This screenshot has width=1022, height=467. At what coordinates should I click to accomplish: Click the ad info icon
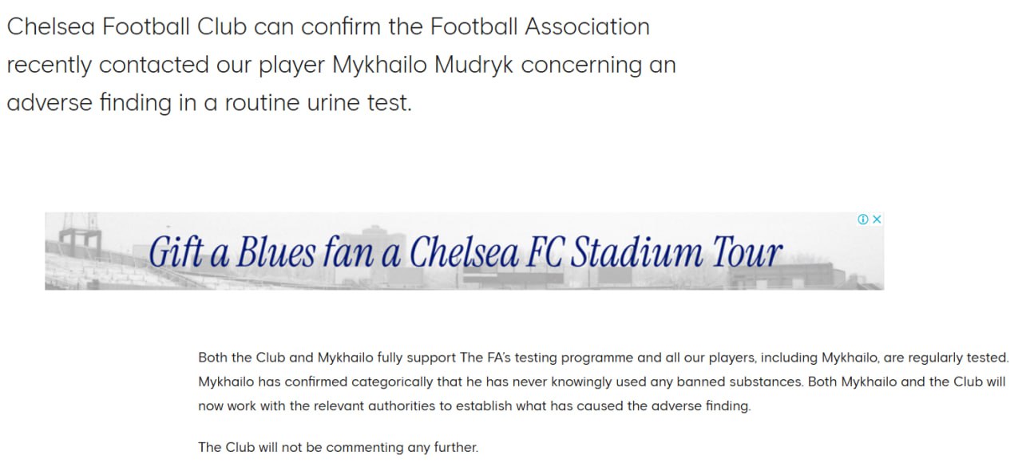click(862, 220)
